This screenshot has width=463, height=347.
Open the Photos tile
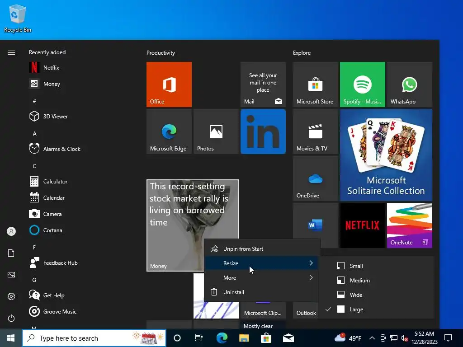216,131
